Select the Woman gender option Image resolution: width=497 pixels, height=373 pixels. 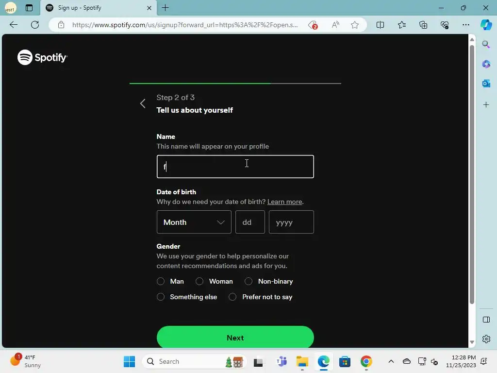point(199,281)
